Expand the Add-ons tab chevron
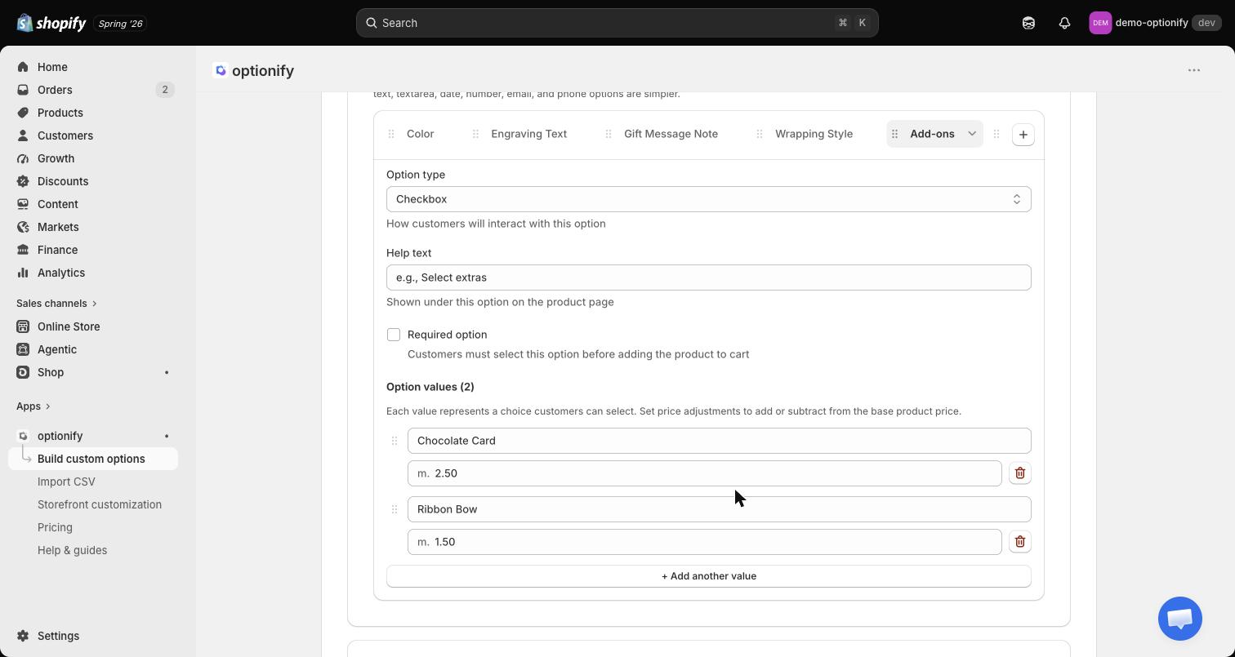This screenshot has height=657, width=1235. [x=972, y=134]
